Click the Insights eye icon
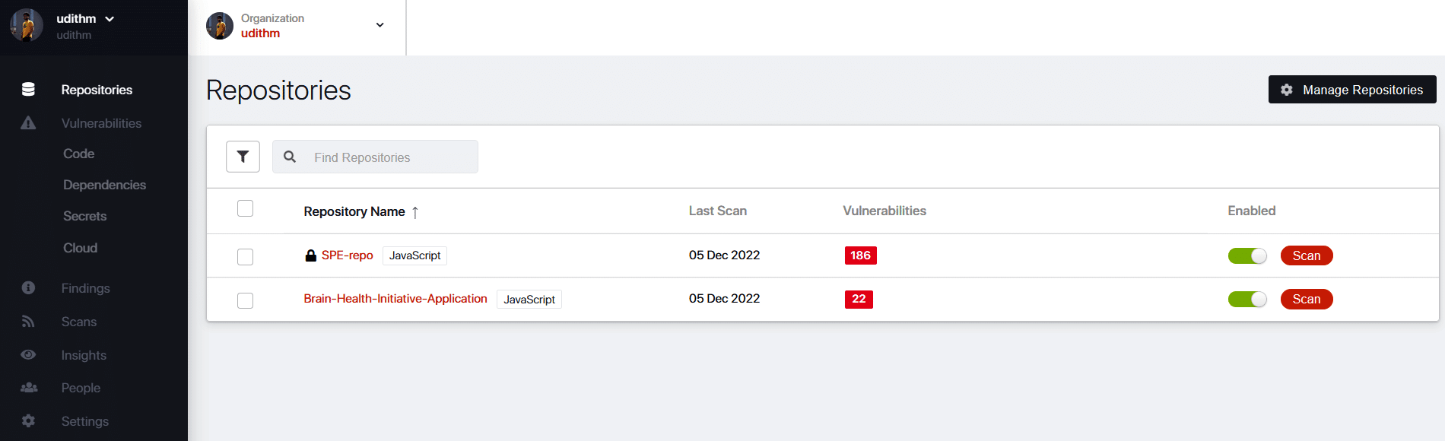The height and width of the screenshot is (441, 1445). (28, 355)
